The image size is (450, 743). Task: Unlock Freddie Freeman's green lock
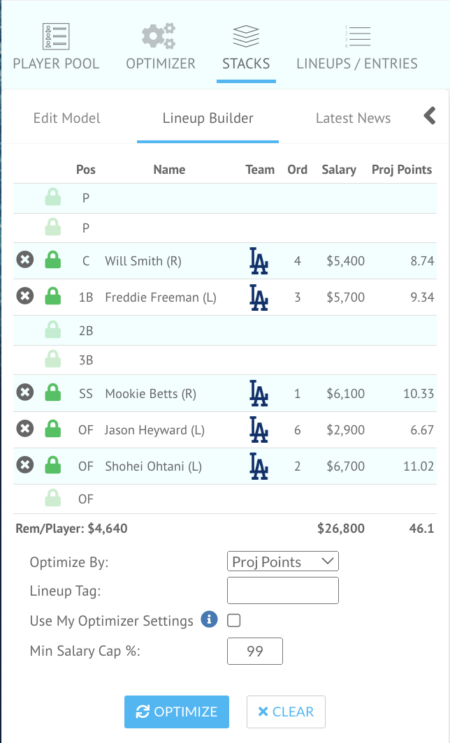[53, 295]
